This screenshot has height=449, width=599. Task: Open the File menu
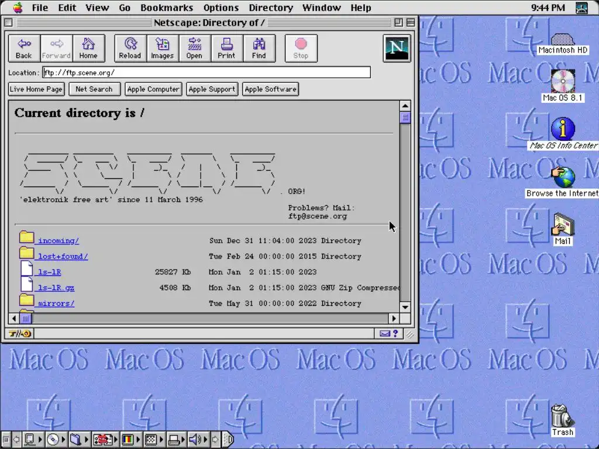(40, 8)
